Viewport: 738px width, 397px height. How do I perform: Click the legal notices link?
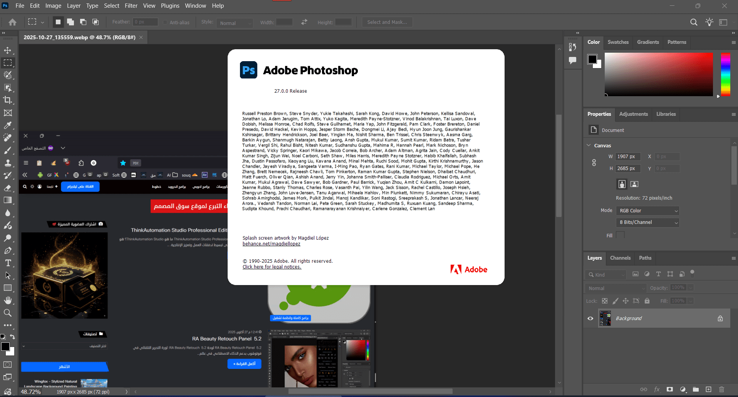click(272, 267)
